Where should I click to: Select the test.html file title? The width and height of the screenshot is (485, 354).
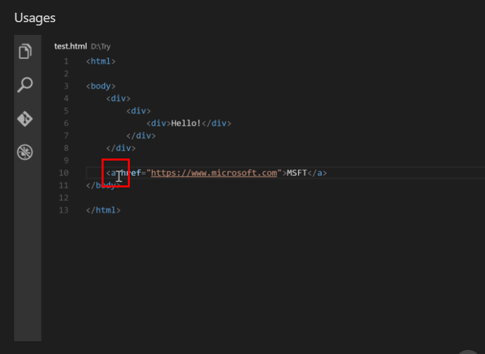click(x=71, y=46)
